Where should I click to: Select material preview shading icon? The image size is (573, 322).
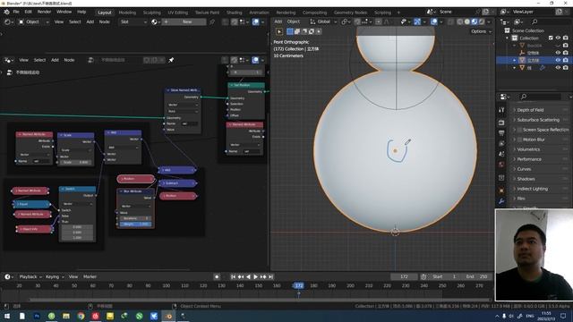(475, 21)
